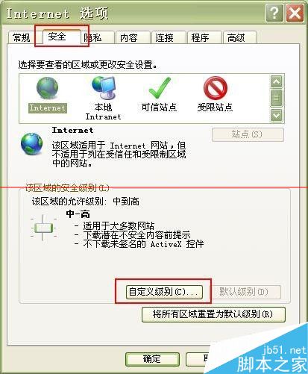Viewport: 308px width, 374px height.
Task: Click the zone list scroll up arrow
Action: pyautogui.click(x=277, y=81)
